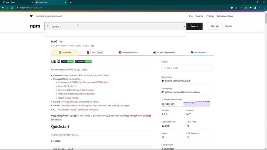
Task: Click the 89,518,995 weekly downloads value
Action: (168, 104)
